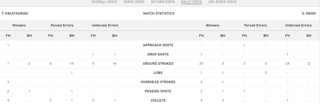Viewport: 320px width, 104px height.
Task: Select the Passing Shots row label
Action: coord(158,91)
